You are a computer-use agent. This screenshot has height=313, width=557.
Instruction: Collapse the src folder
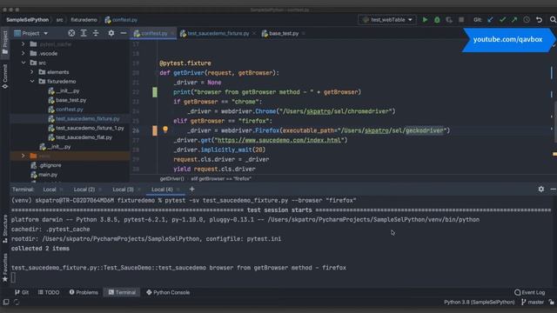tap(23, 63)
